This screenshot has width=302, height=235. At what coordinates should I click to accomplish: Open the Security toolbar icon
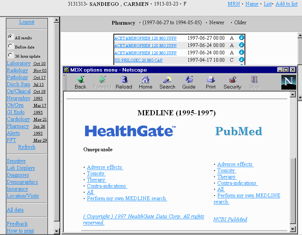pyautogui.click(x=232, y=82)
